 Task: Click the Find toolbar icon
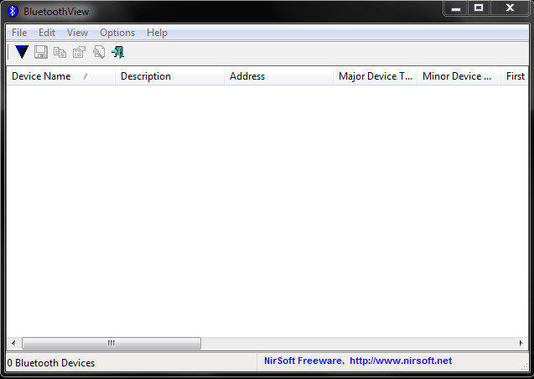point(99,52)
